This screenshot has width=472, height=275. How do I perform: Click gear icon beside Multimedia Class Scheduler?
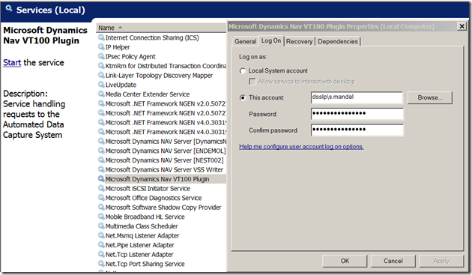tap(101, 226)
